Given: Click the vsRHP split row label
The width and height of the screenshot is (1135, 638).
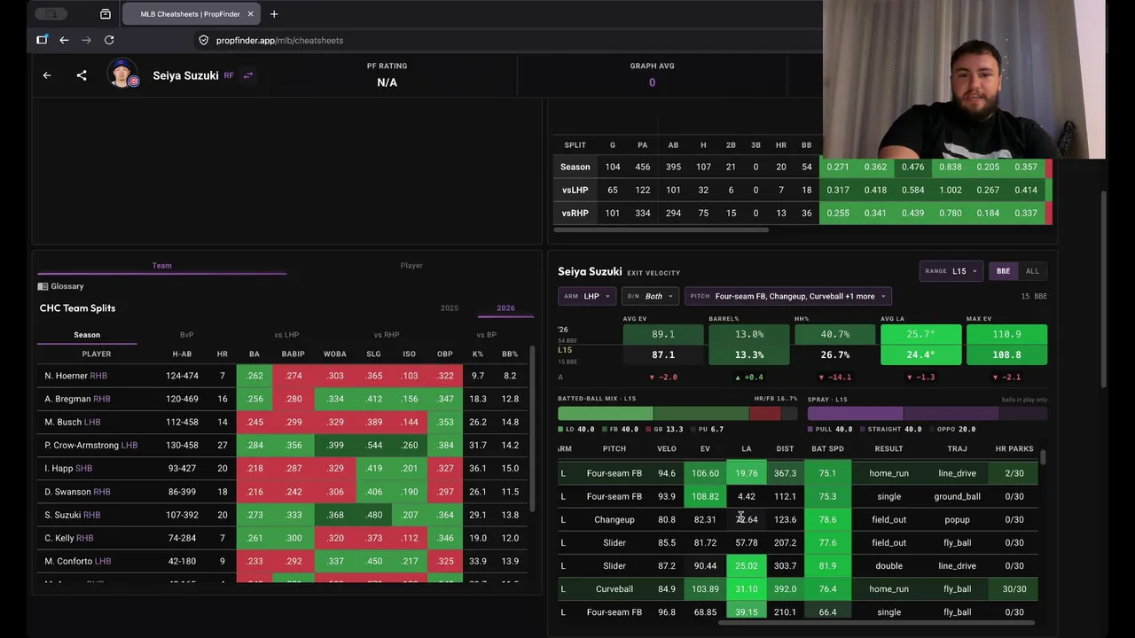Looking at the screenshot, I should point(575,213).
